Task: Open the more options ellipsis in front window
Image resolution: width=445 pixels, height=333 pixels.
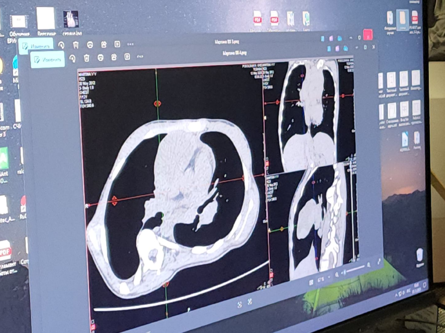Action: point(140,56)
